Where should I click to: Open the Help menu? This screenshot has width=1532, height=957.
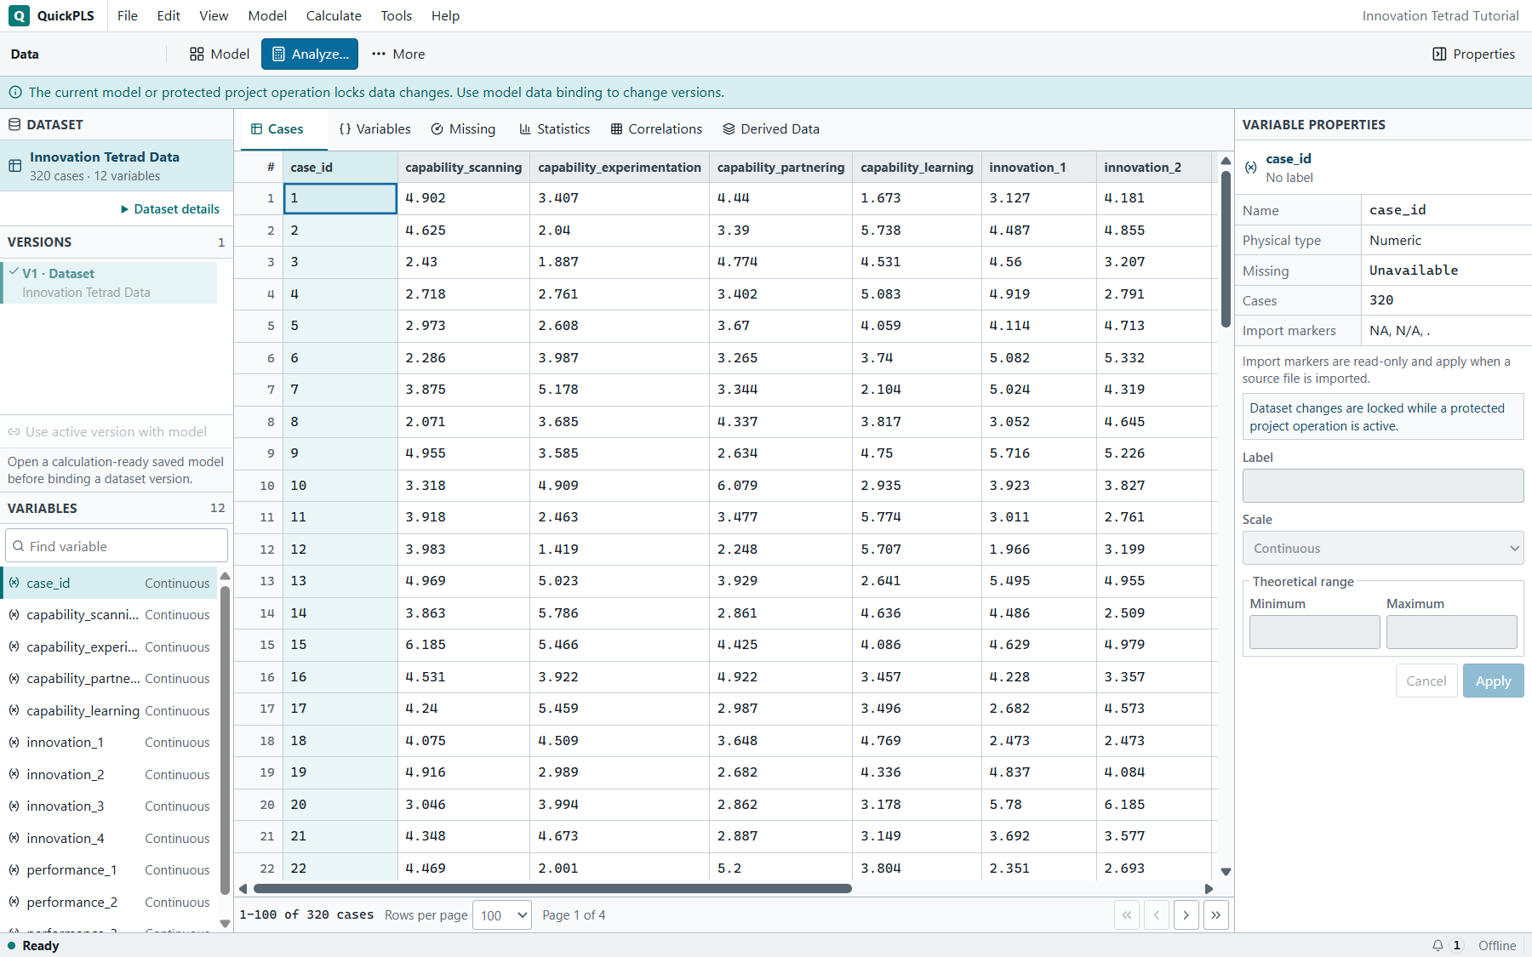445,15
